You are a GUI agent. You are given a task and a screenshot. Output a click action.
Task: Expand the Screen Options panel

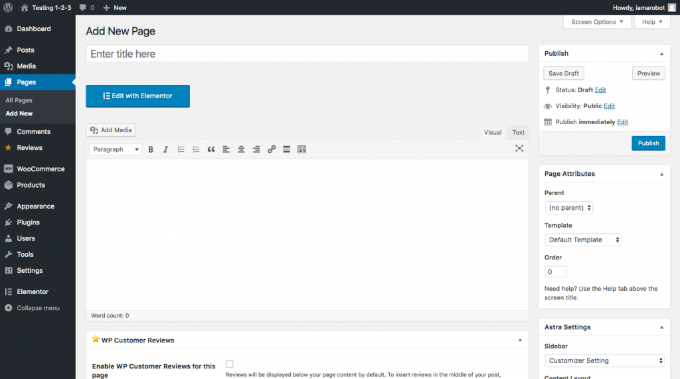[x=597, y=22]
